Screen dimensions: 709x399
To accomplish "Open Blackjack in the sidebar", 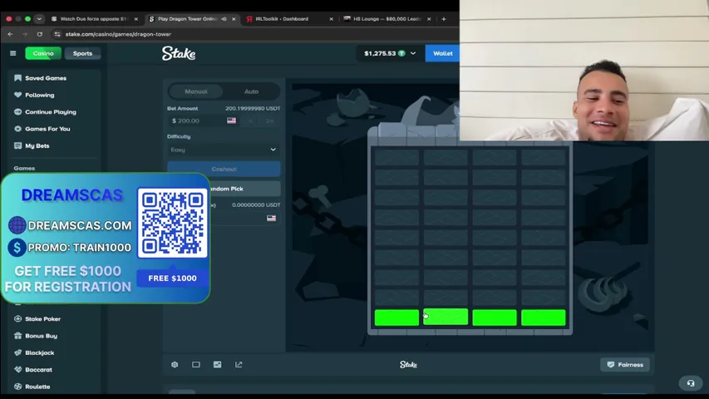I will tap(40, 352).
